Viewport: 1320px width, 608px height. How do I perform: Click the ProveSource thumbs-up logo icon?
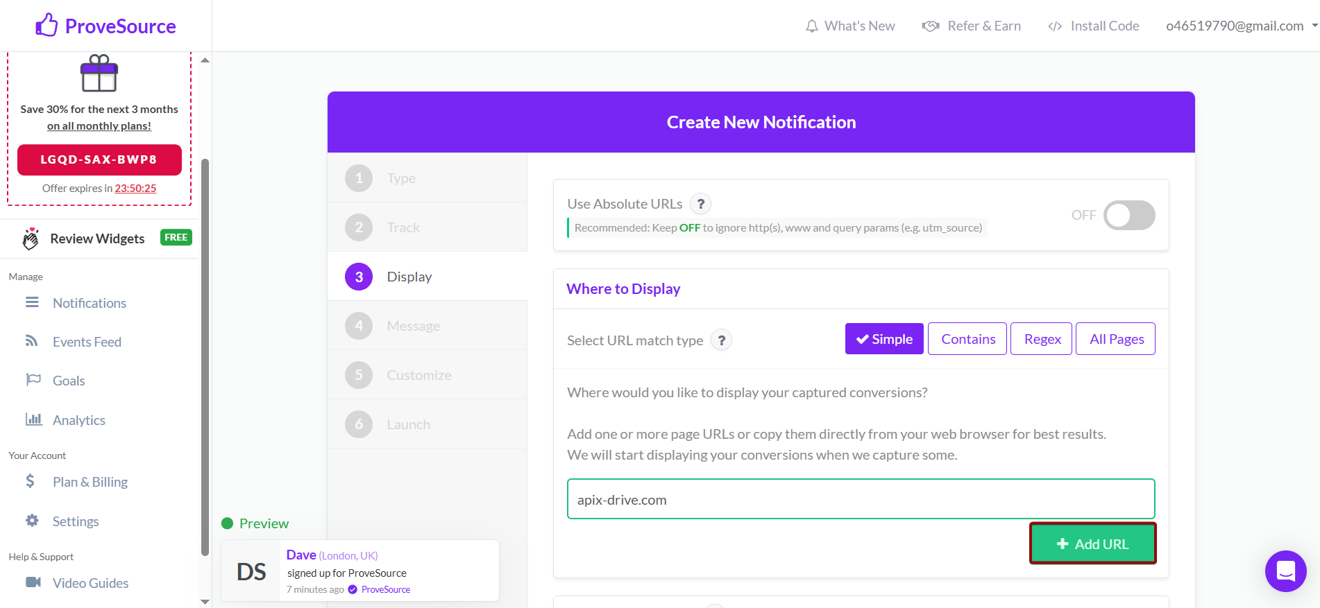point(46,25)
